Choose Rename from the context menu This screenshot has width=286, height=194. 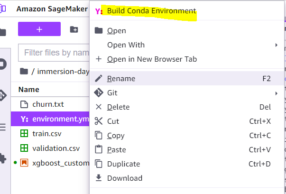pos(187,78)
